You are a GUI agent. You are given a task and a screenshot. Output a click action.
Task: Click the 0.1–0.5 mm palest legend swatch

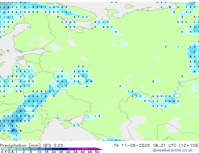[x=5, y=149]
